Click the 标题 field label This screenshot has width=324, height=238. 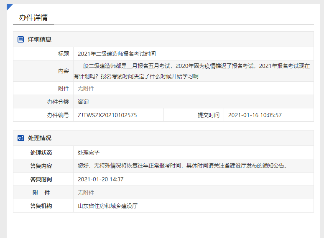64,54
